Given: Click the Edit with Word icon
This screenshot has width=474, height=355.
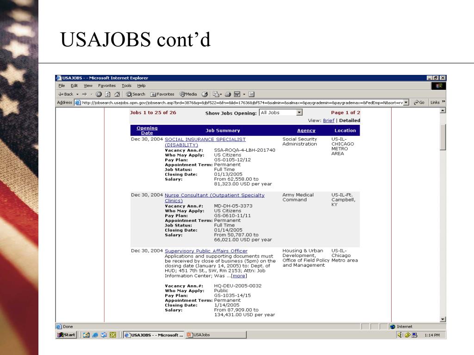Looking at the screenshot, I should [237, 94].
